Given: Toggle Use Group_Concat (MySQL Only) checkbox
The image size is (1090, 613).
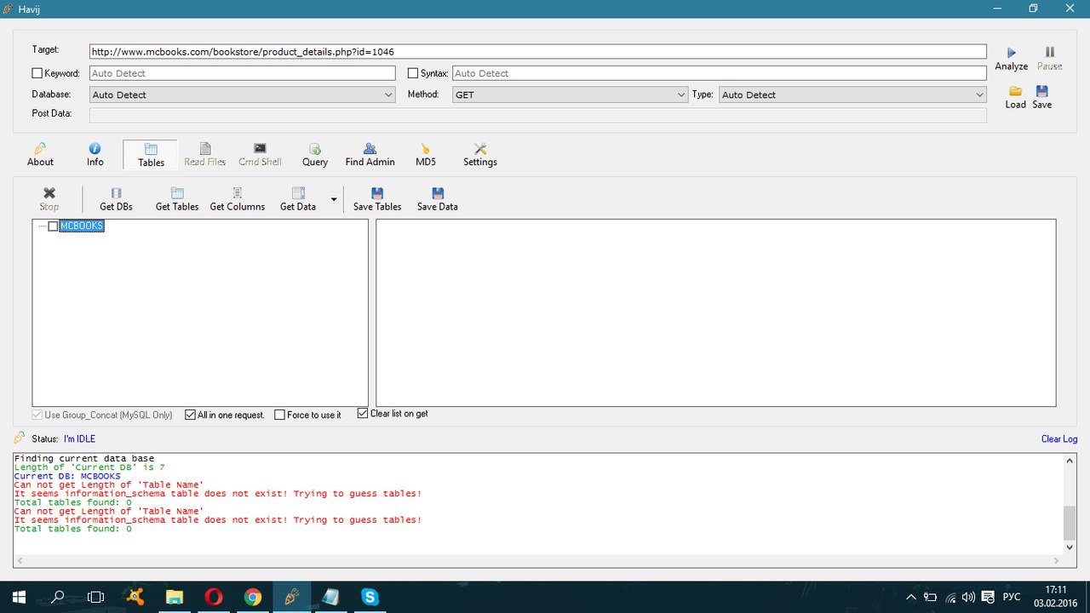Looking at the screenshot, I should tap(37, 415).
